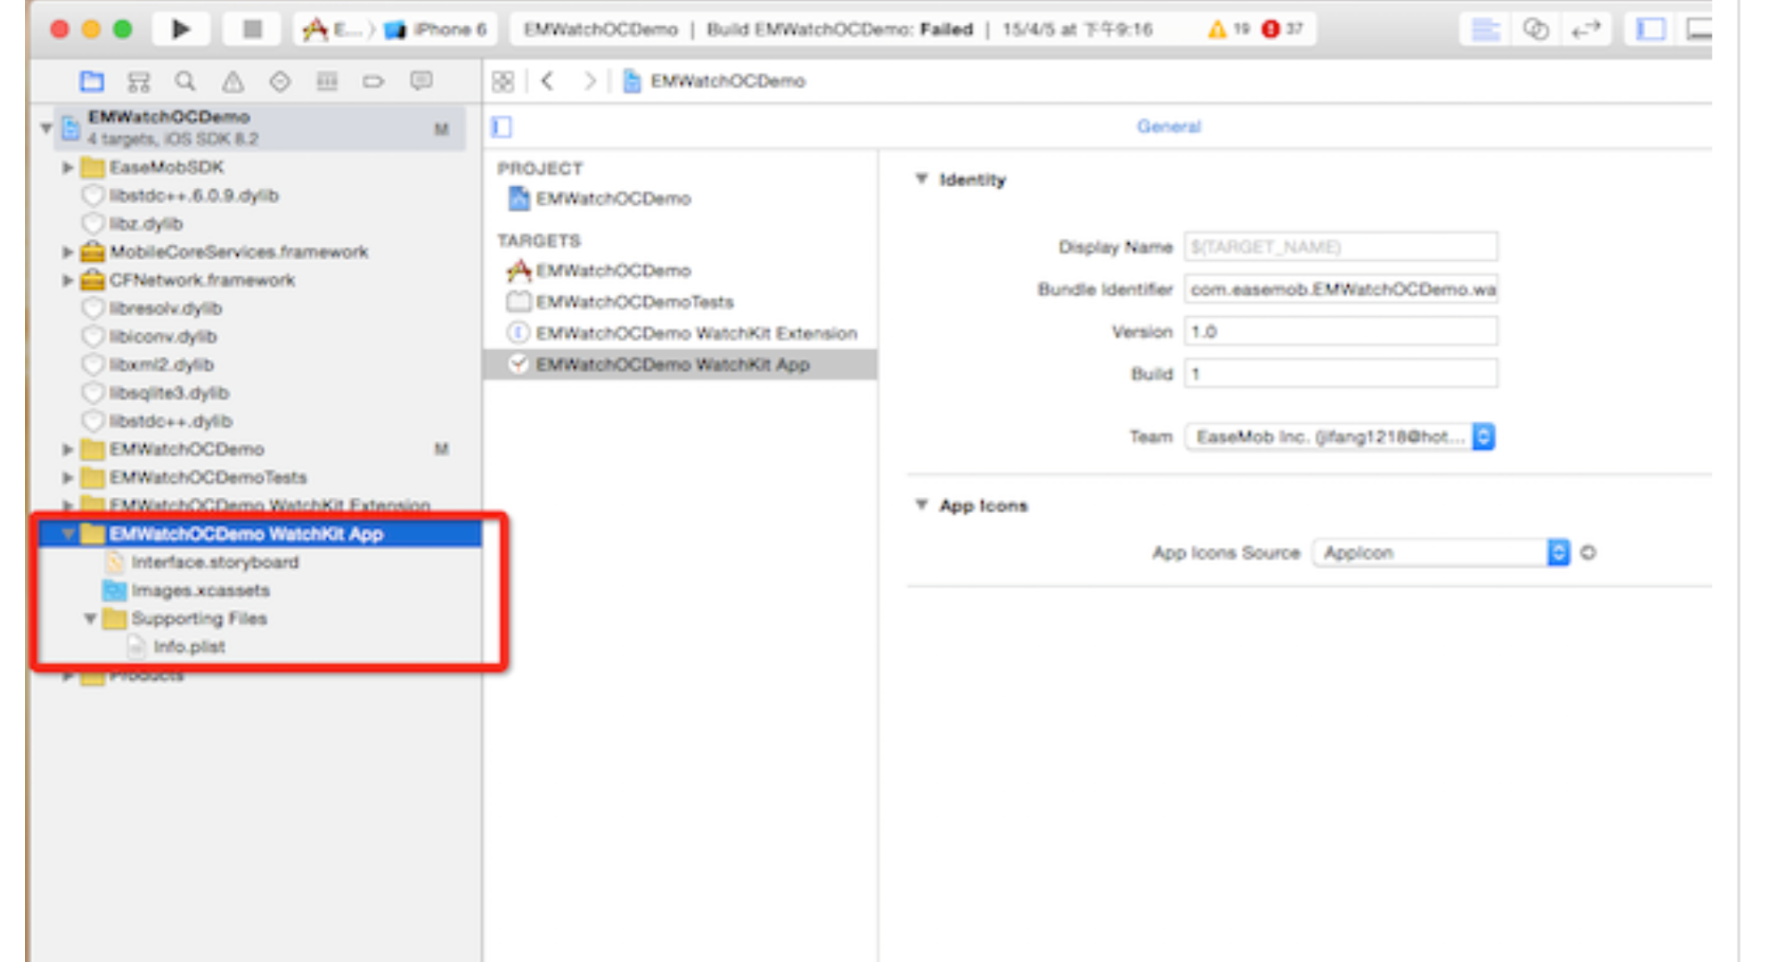The image size is (1780, 962).
Task: Select EMWatchOCDemo WatchKit Extension target
Action: pos(696,333)
